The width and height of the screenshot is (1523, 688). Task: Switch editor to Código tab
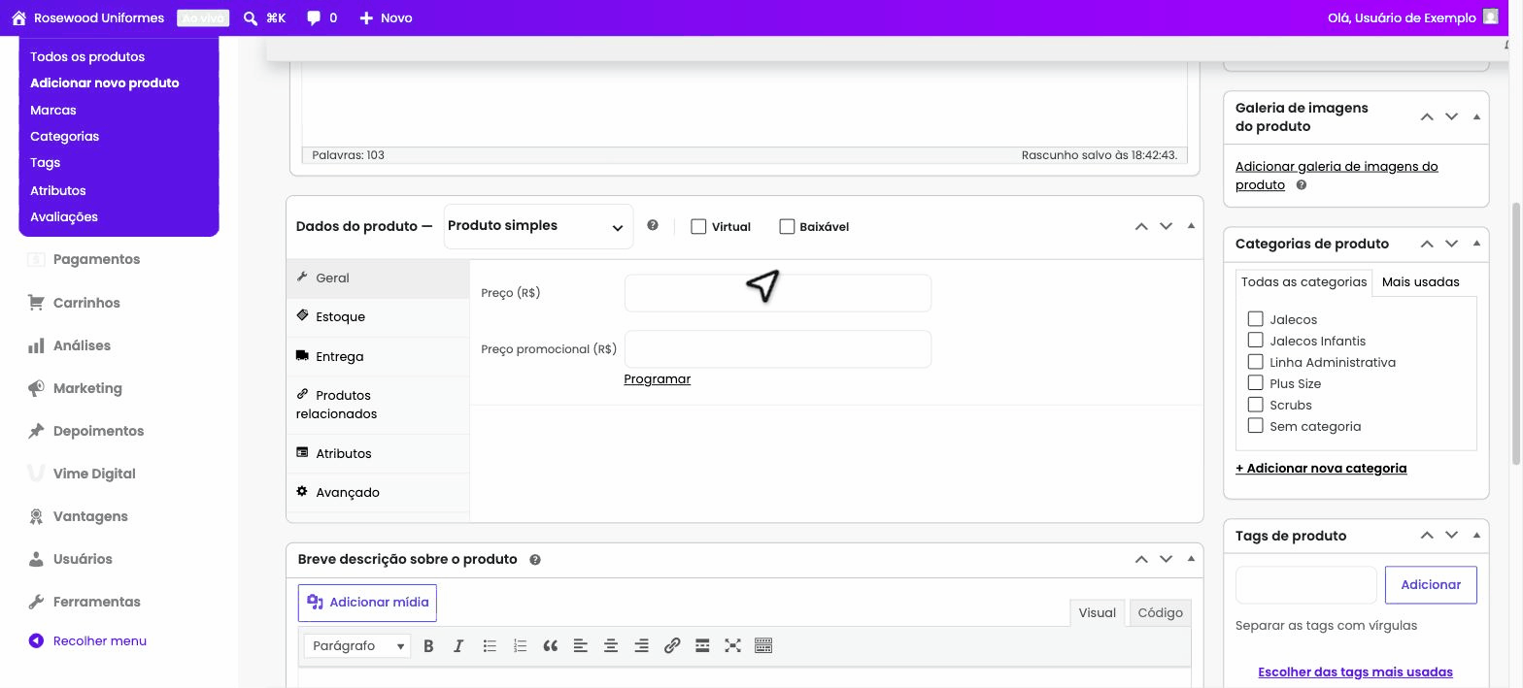tap(1160, 613)
